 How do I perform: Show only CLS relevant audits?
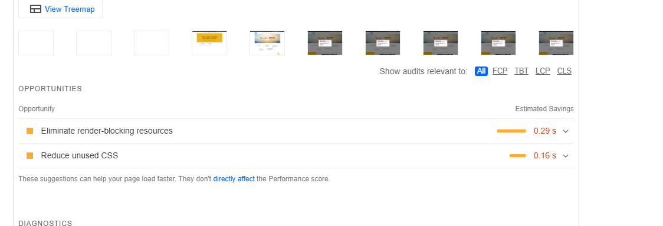click(564, 71)
